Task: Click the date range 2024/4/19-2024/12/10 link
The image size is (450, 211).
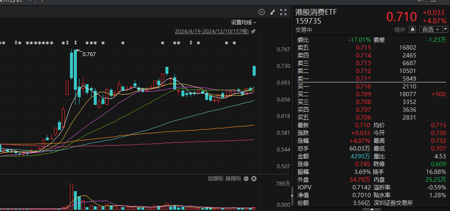Action: point(212,31)
